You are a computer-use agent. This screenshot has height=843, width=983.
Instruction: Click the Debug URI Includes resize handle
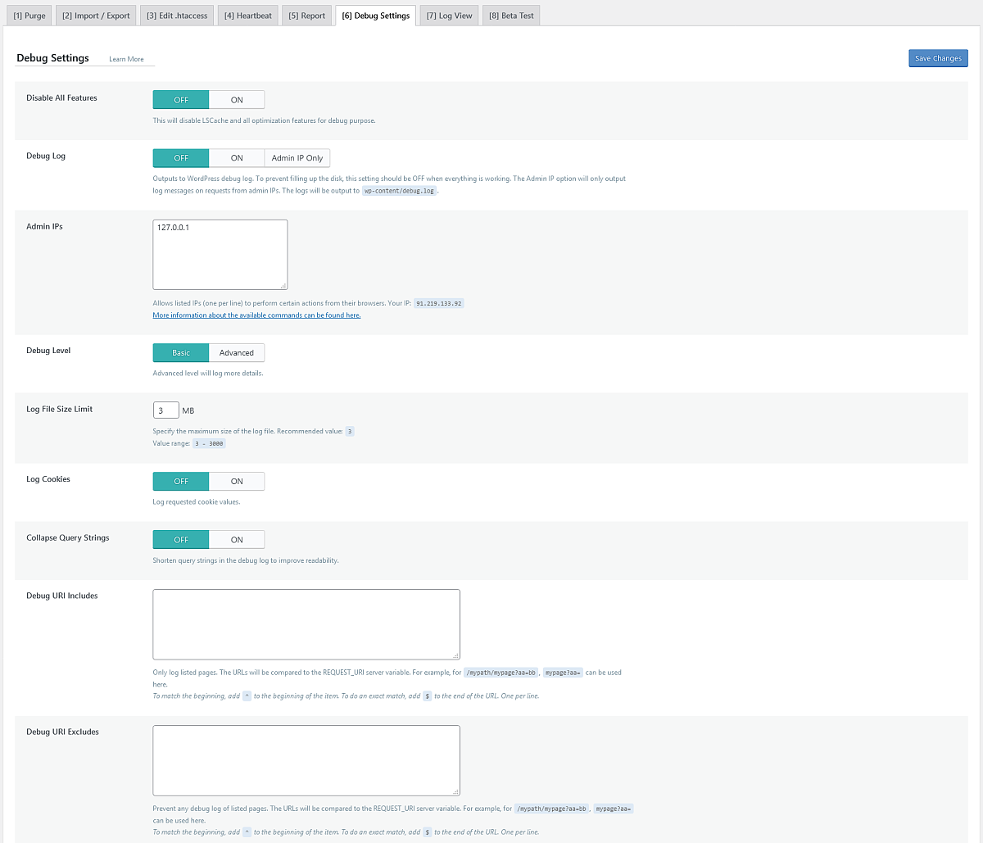pos(456,655)
